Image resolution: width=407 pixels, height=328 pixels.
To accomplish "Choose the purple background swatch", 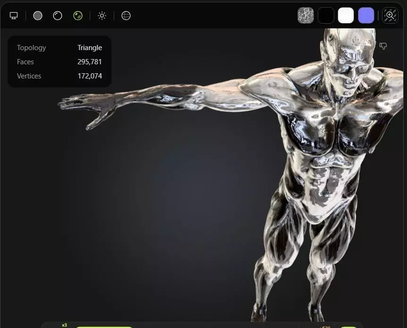I will [366, 15].
